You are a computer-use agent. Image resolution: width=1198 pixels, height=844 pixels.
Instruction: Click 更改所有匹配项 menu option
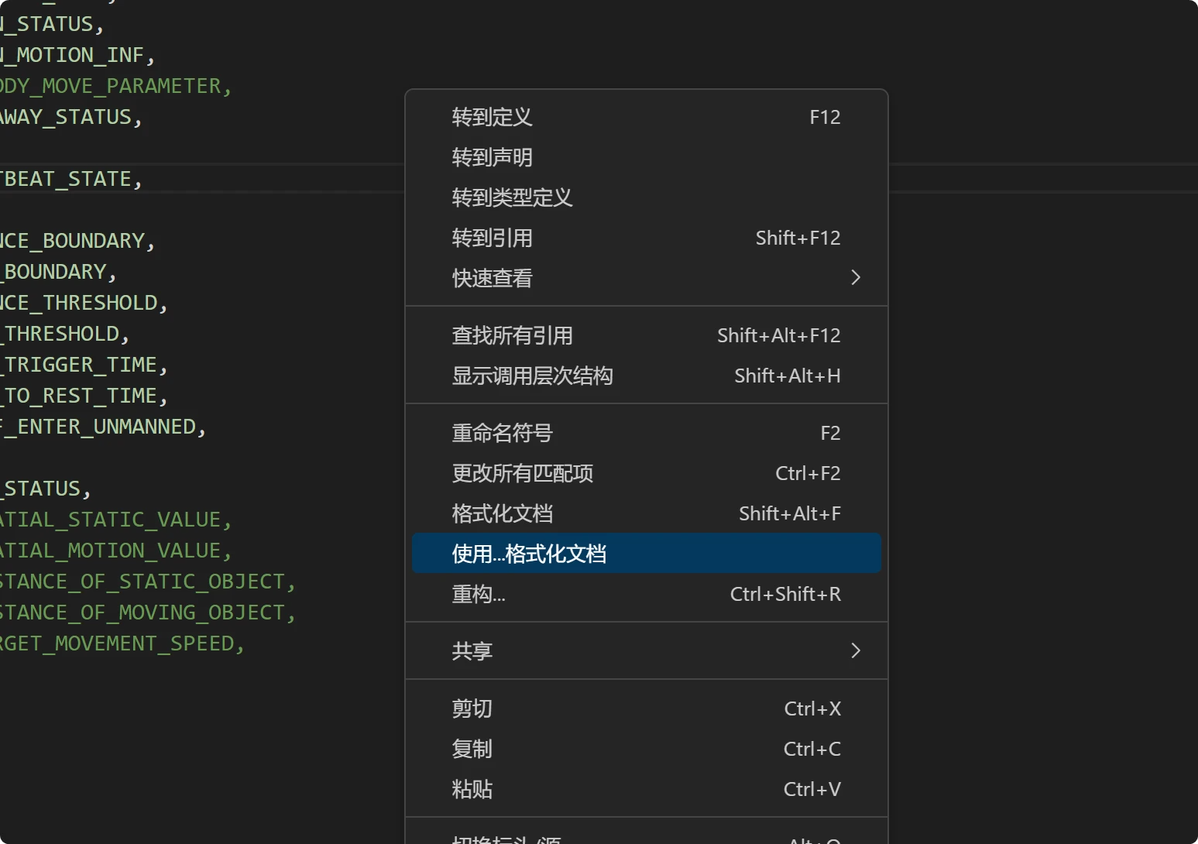pos(522,474)
